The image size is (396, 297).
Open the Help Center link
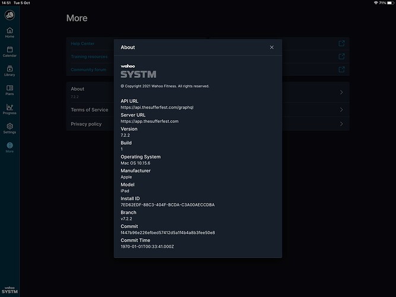click(83, 43)
